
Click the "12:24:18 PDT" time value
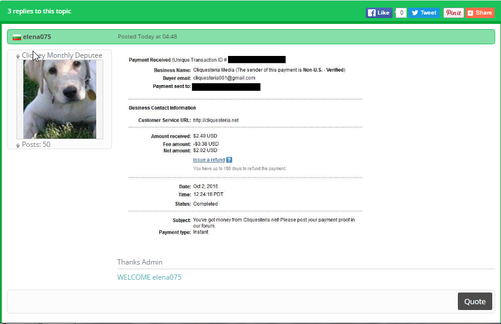tap(208, 194)
